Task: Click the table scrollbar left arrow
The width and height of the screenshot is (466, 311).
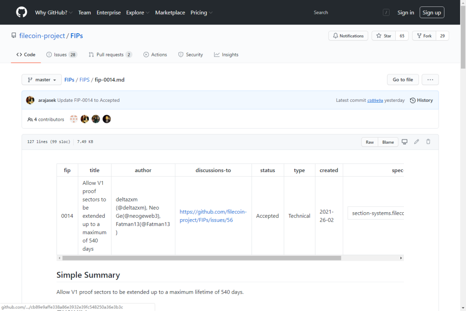Action: pyautogui.click(x=60, y=258)
